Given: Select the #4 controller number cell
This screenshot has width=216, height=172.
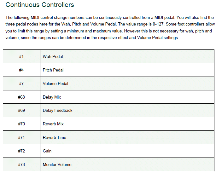Looking at the screenshot, I should point(21,70).
